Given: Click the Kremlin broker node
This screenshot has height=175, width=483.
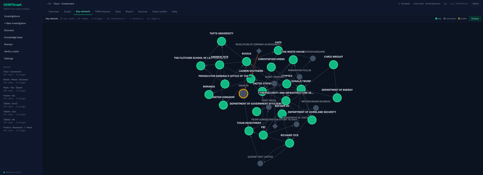Looking at the screenshot, I should click(x=244, y=94).
